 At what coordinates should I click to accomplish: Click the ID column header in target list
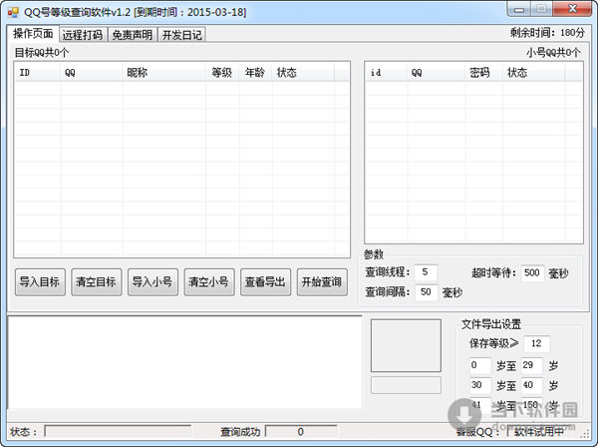38,72
